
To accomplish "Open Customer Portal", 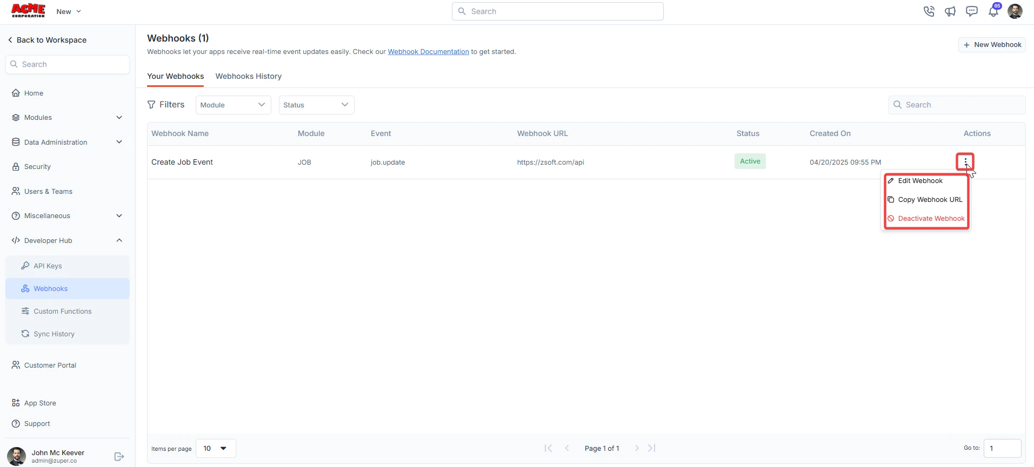I will pos(50,365).
